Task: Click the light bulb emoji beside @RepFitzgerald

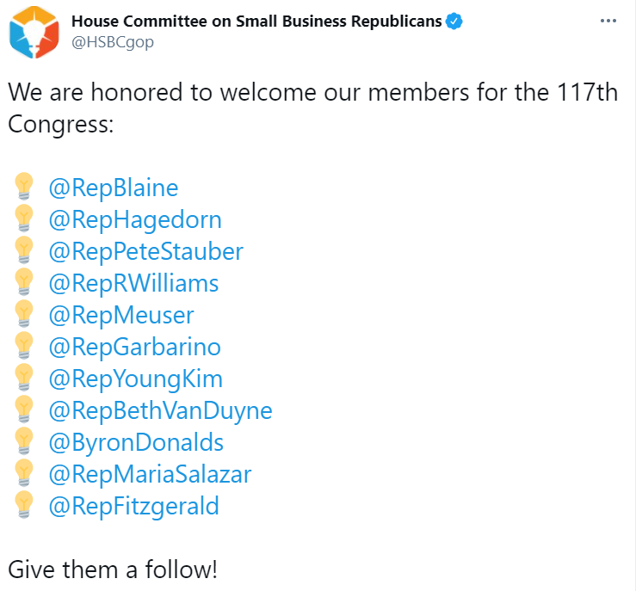Action: tap(23, 505)
